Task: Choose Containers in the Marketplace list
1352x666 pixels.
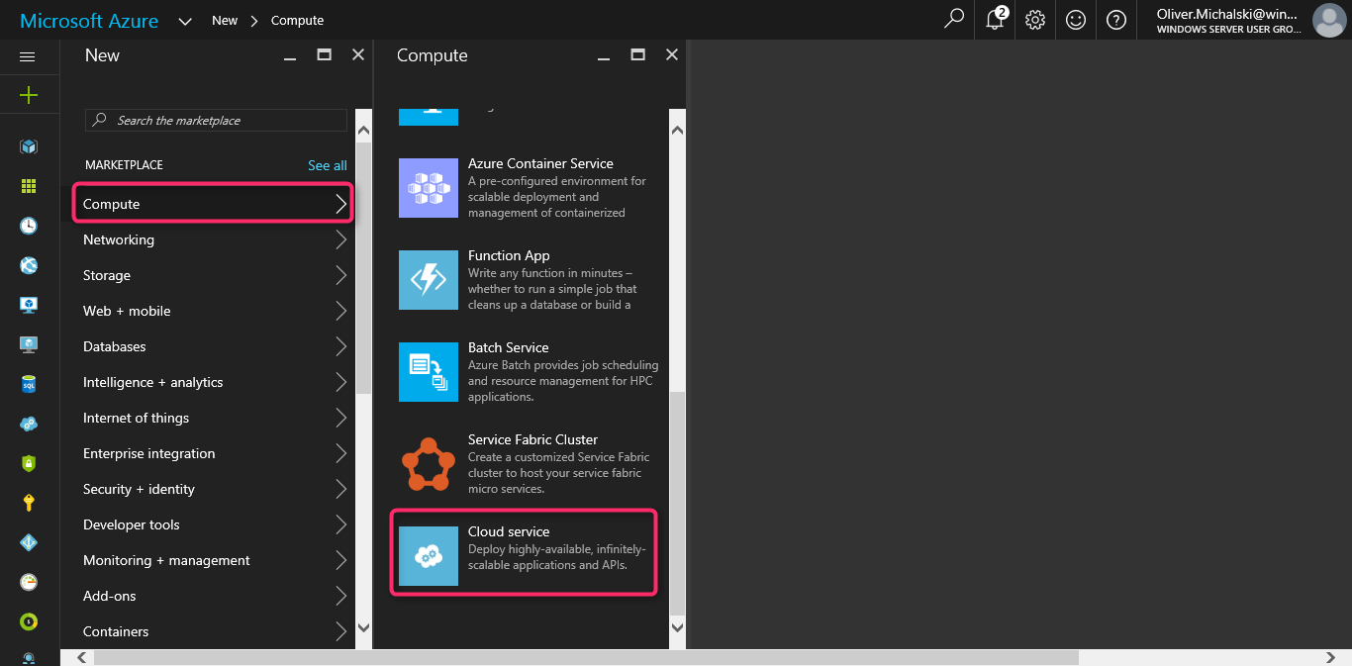Action: click(214, 631)
